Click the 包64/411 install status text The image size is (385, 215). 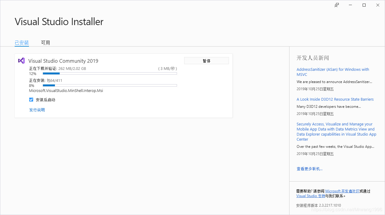[55, 80]
